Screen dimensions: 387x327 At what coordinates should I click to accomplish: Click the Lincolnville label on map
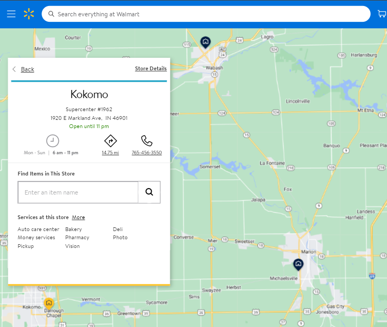coord(297,101)
